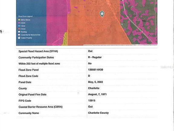Click the panel number '120061-0430'
Image resolution: width=174 pixels, height=131 pixels.
pyautogui.click(x=95, y=70)
